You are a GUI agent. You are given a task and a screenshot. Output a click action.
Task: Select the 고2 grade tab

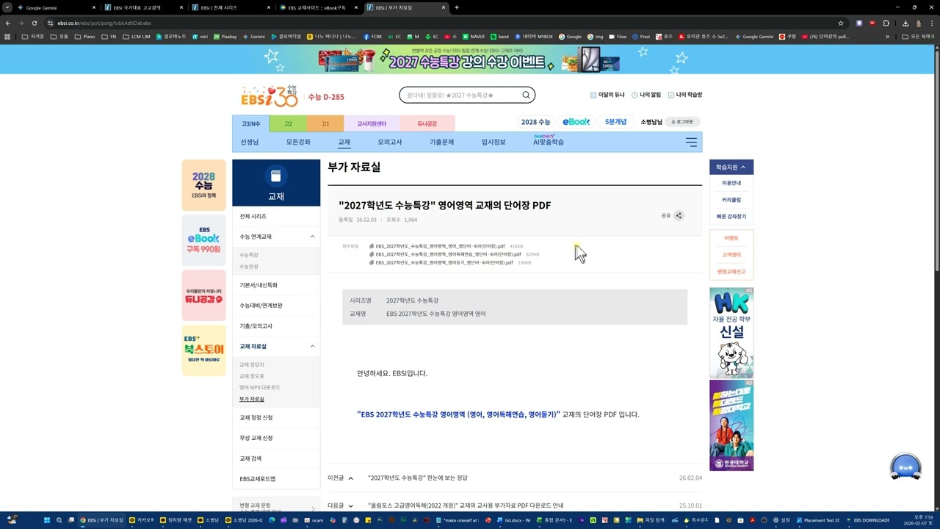pos(288,123)
